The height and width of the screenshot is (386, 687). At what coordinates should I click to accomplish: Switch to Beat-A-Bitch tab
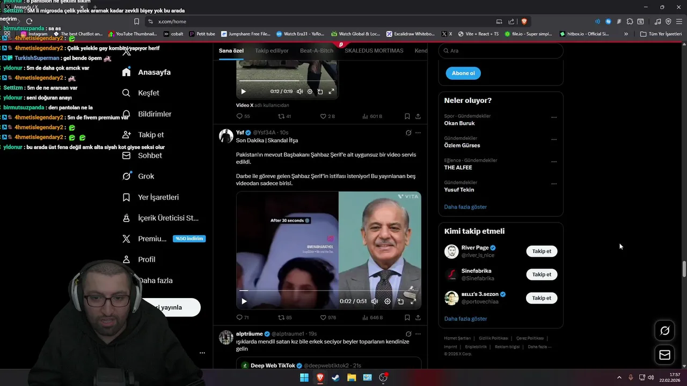317,50
